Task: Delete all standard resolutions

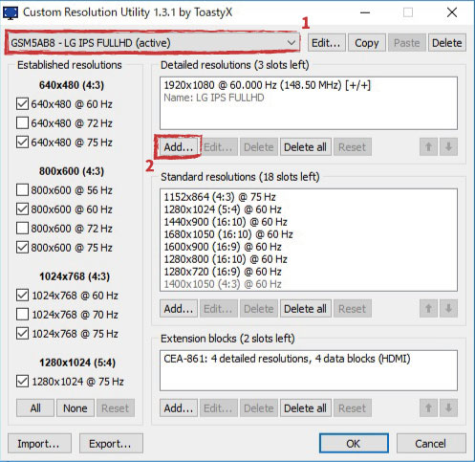Action: [x=305, y=309]
